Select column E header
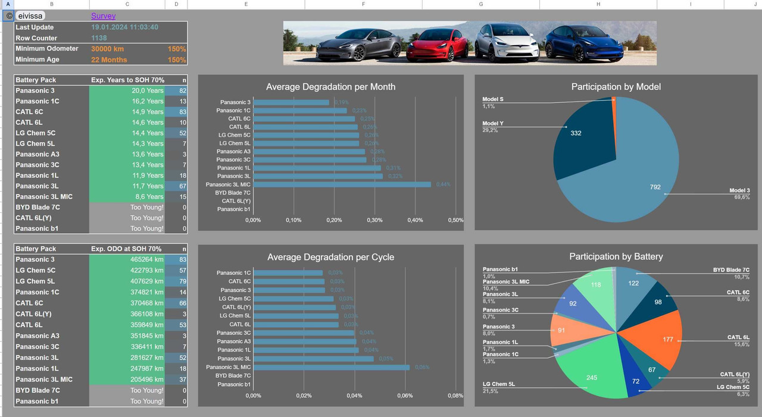The image size is (762, 417). (x=246, y=4)
